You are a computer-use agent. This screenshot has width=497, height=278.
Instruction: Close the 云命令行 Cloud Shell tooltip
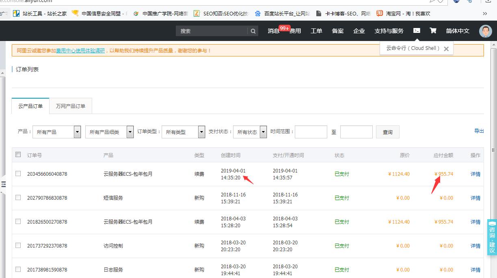[x=446, y=49]
